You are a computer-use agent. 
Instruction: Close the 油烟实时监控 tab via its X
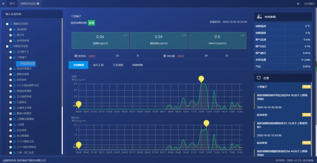[38, 4]
